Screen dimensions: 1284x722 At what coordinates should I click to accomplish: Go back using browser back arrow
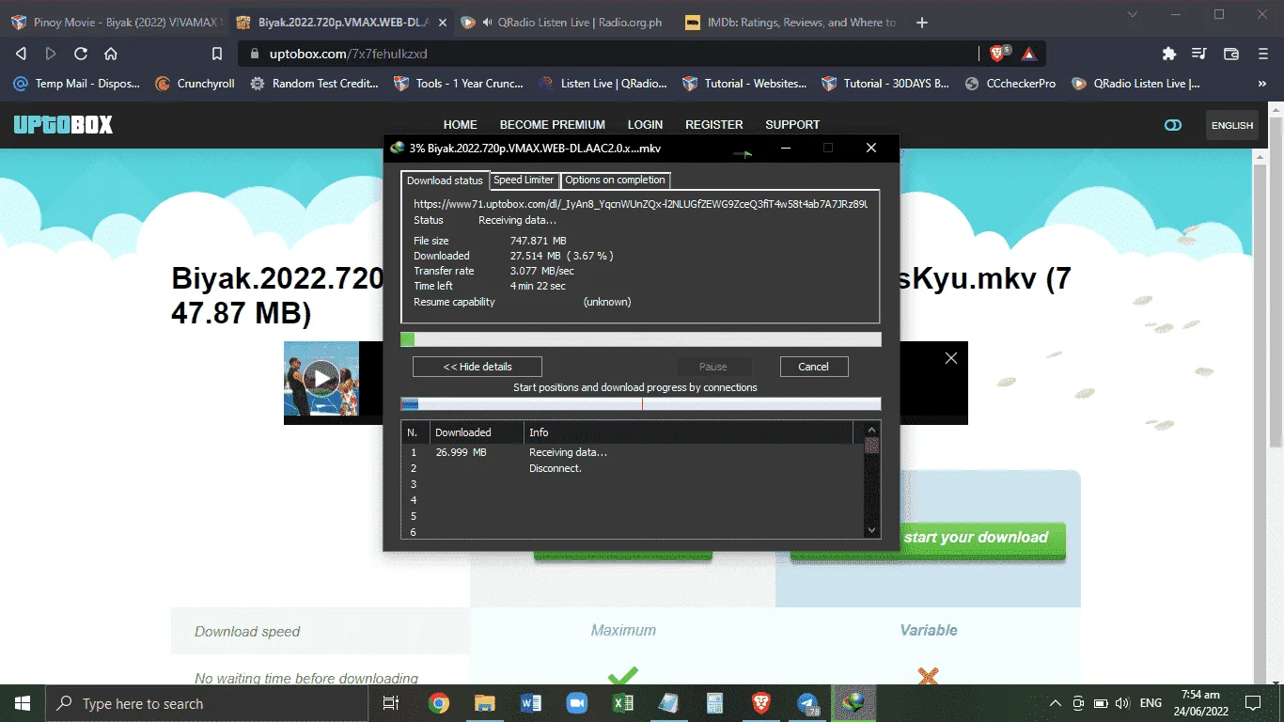[21, 54]
